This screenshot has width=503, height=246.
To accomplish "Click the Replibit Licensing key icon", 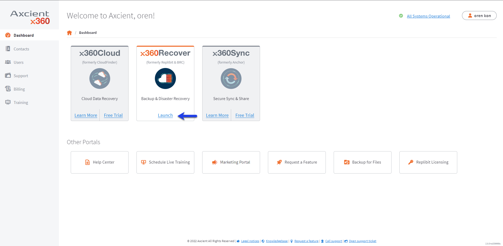I will point(411,162).
